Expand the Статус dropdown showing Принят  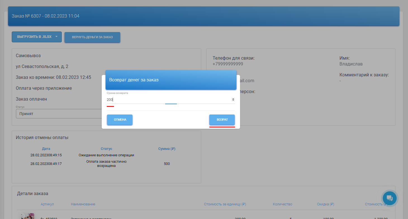coord(59,114)
